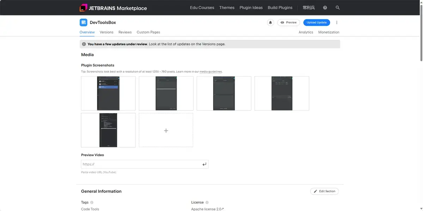Click the Media section heading
Image resolution: width=423 pixels, height=211 pixels.
(87, 55)
